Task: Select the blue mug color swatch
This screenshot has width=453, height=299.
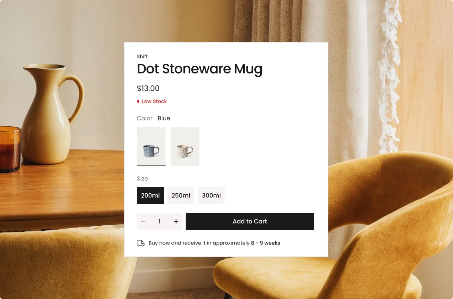Action: [x=151, y=146]
